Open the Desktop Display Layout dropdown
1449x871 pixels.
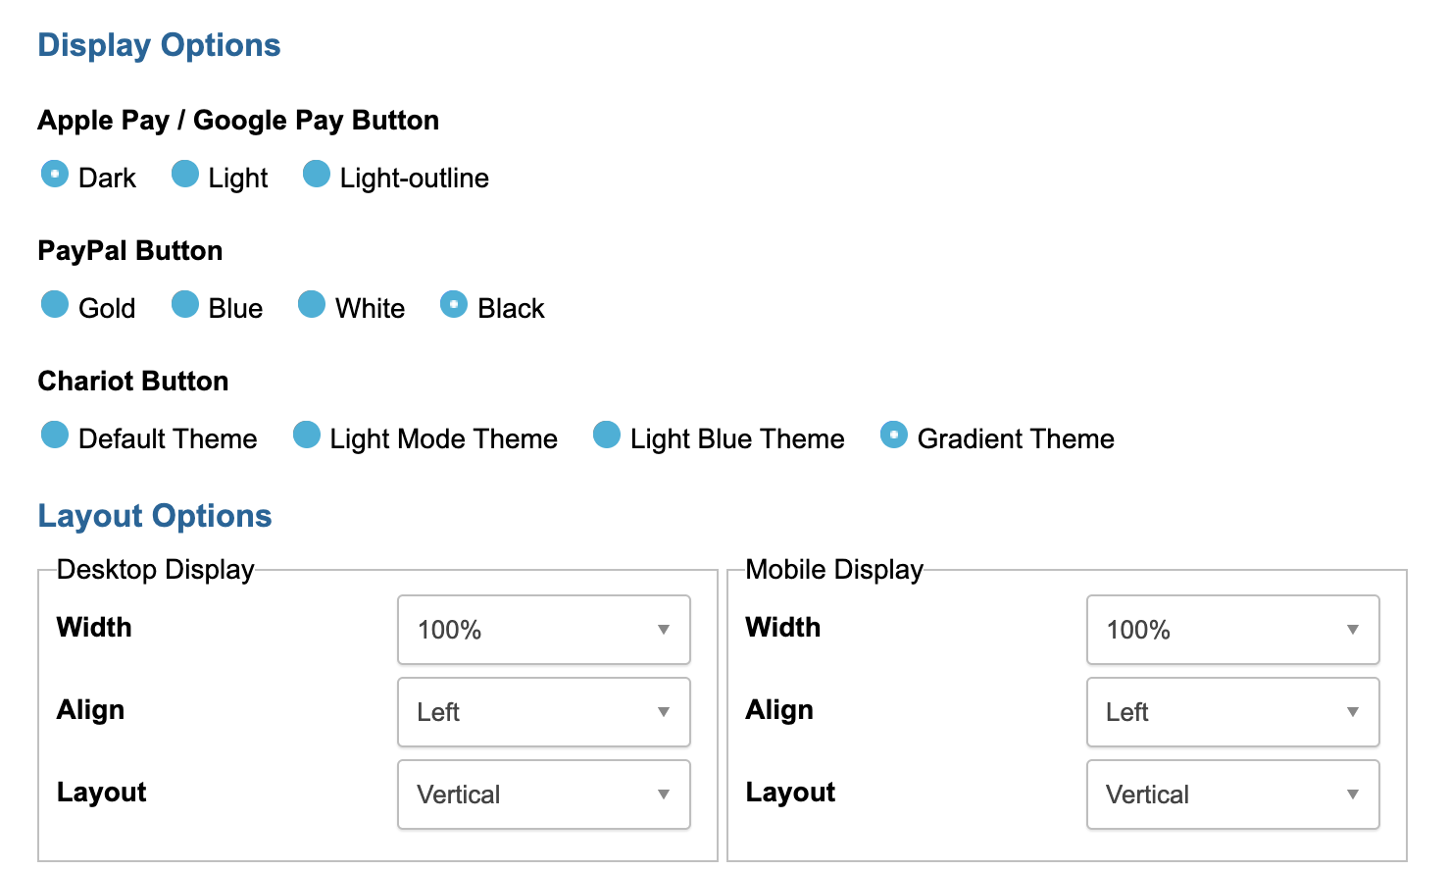tap(544, 794)
